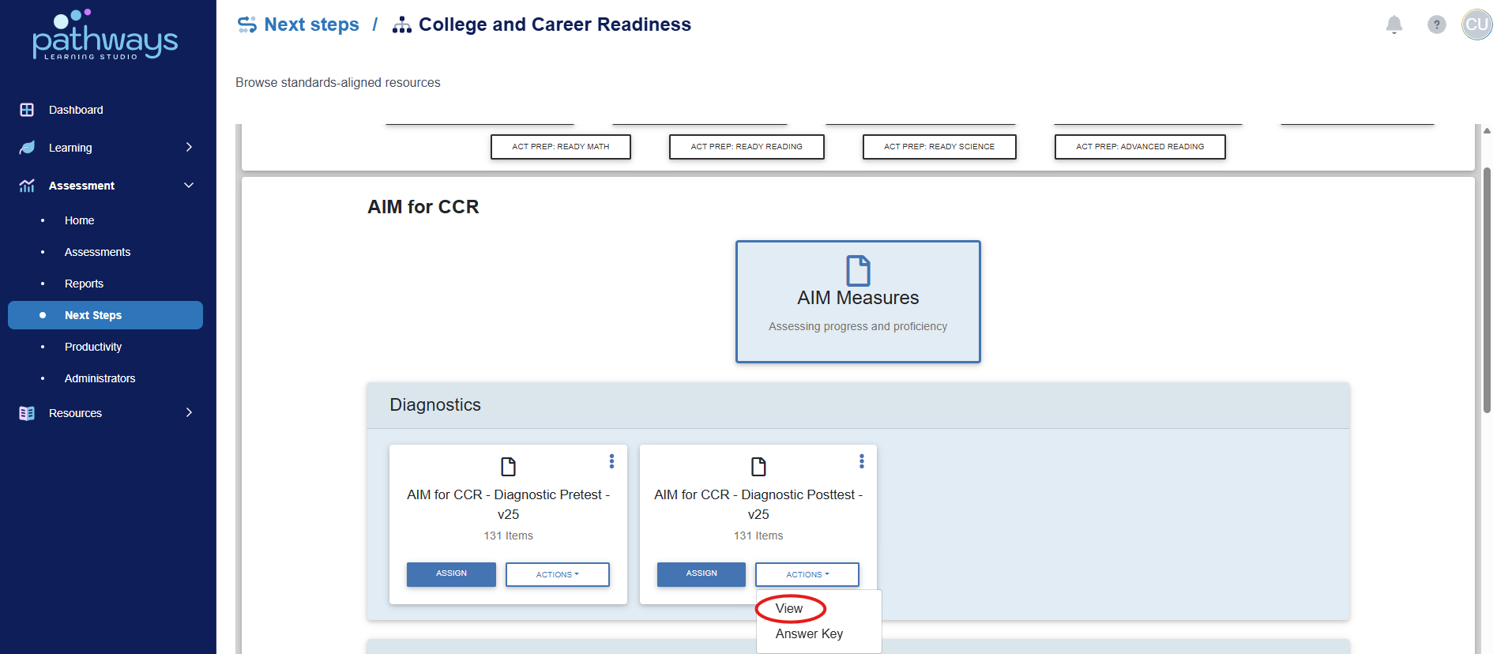Open notifications bell

[x=1394, y=24]
